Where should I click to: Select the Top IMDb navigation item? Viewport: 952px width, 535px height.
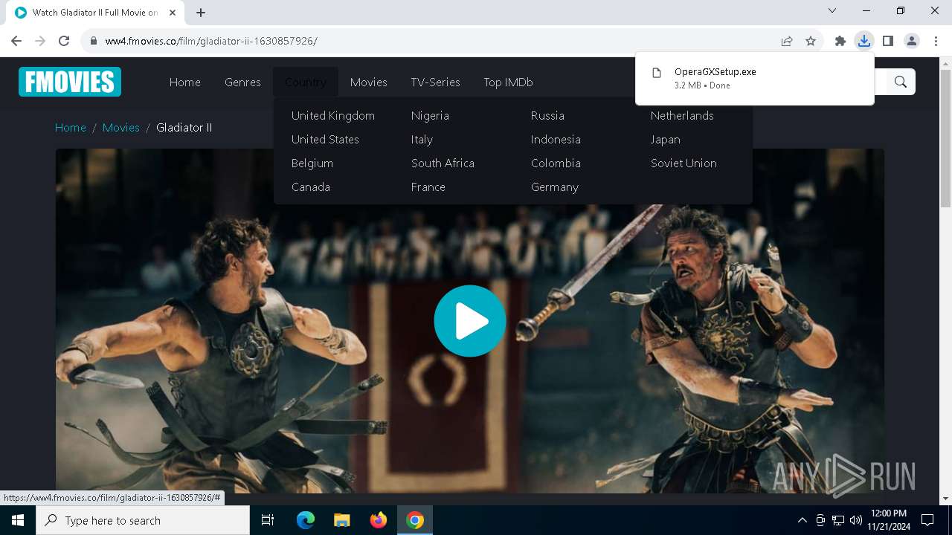tap(508, 82)
